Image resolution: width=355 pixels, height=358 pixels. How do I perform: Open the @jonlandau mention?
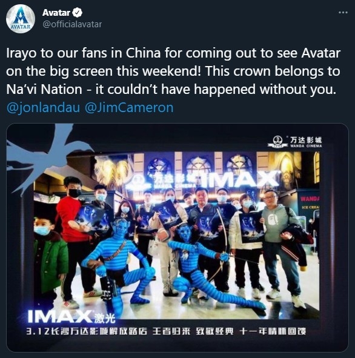(x=43, y=108)
